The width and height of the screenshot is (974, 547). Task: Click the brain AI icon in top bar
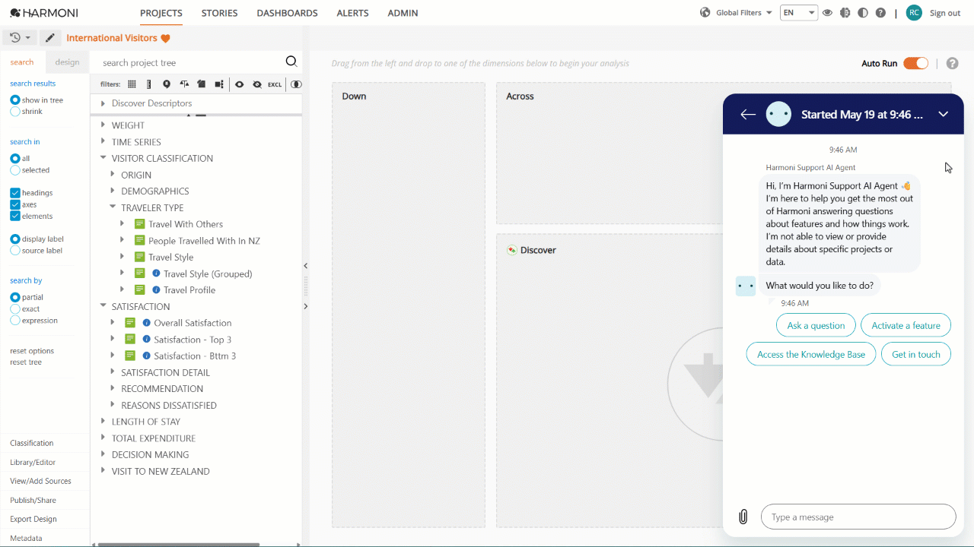845,13
